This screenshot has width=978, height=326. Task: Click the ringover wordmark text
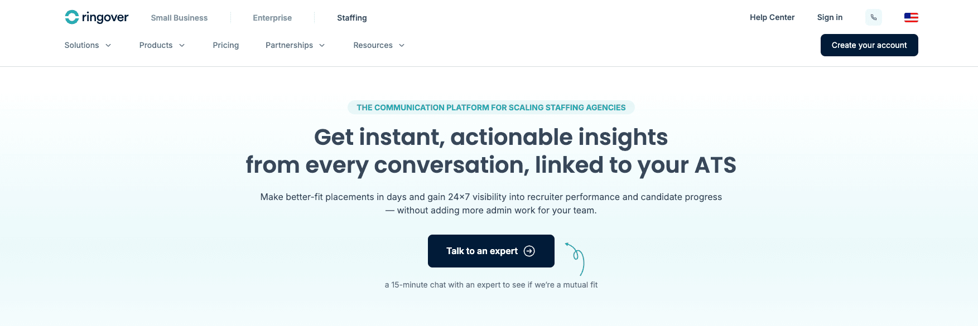tap(105, 17)
